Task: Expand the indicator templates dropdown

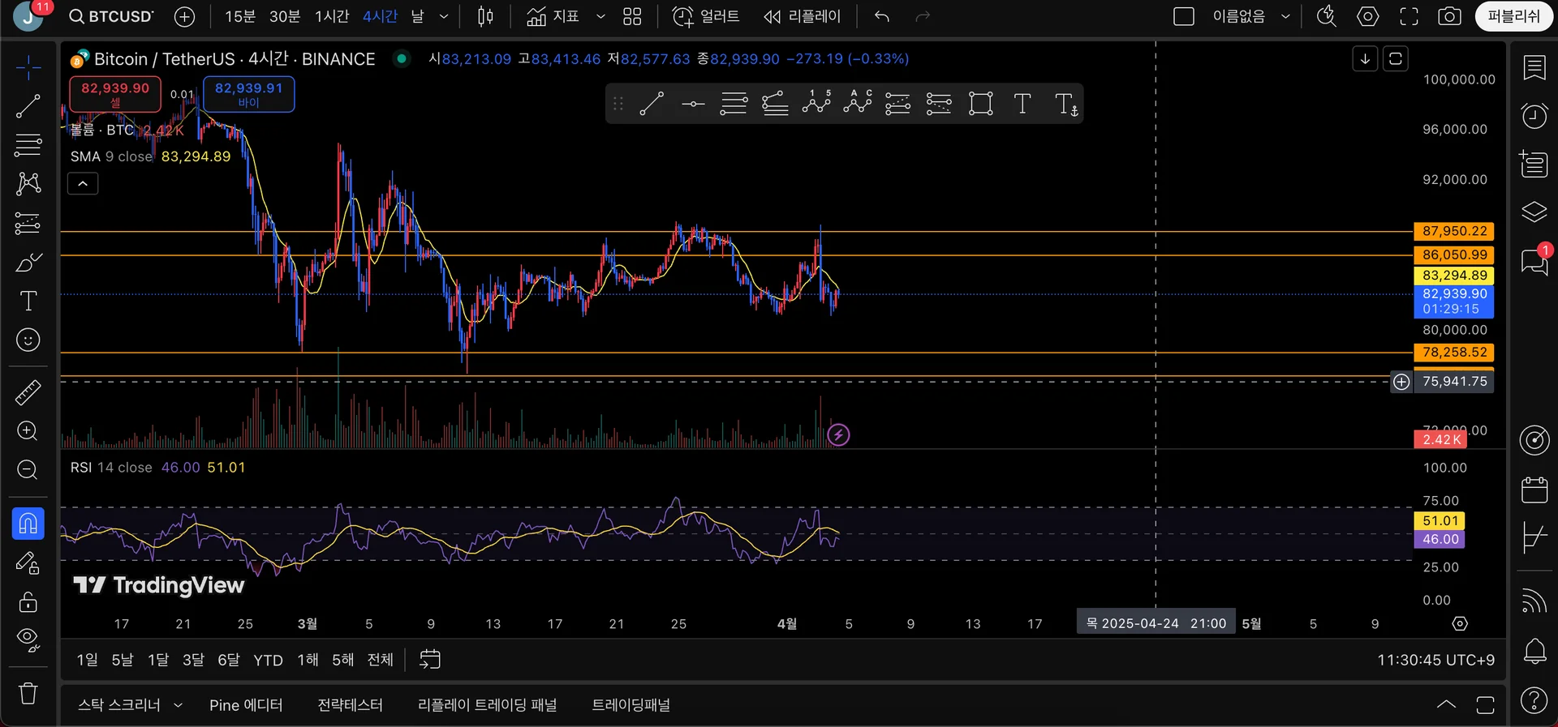Action: click(600, 16)
